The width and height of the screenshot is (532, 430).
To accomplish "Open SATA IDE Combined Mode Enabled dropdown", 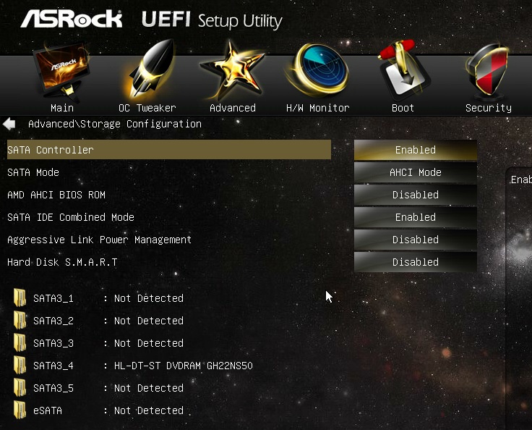I will coord(416,217).
